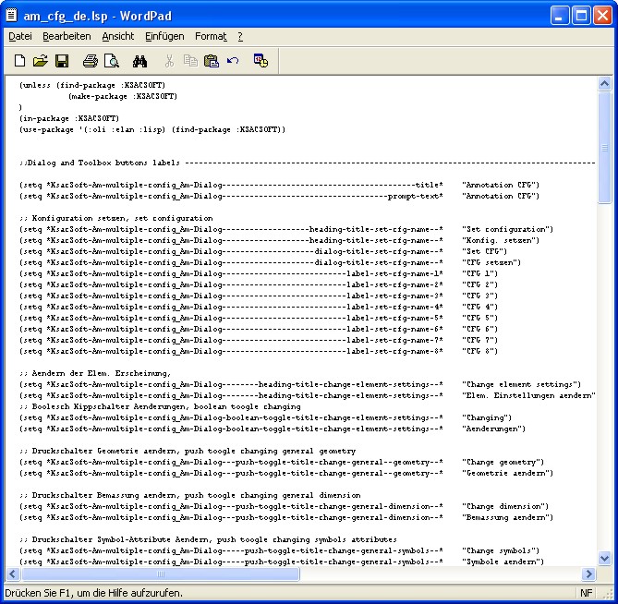
Task: Click the Paste clipboard icon
Action: [212, 61]
